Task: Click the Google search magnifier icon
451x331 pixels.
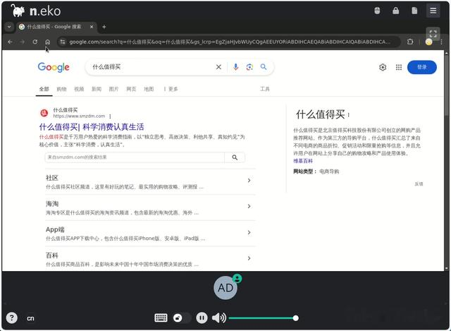Action: tap(264, 67)
